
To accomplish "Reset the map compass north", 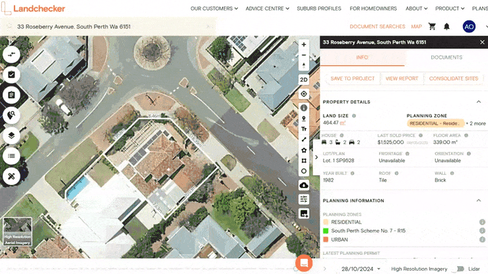I will tap(304, 65).
